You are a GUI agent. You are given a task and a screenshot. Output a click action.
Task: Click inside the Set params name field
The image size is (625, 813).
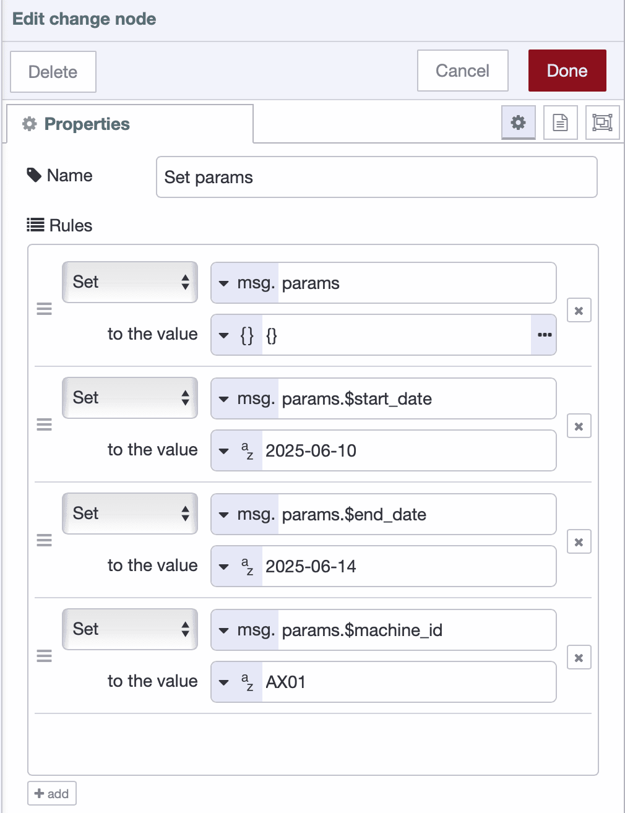376,177
